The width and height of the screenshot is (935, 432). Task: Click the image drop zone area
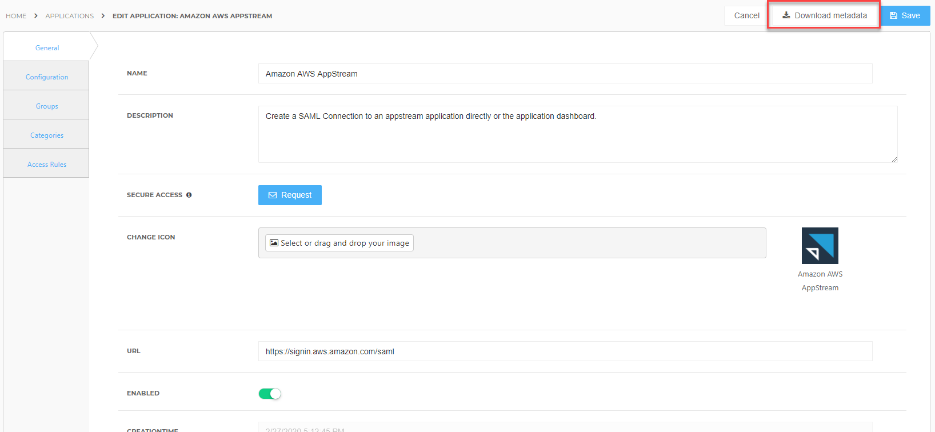(x=512, y=243)
